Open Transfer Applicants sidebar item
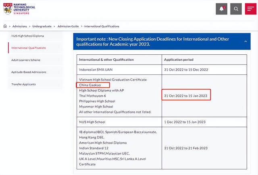258x175 pixels. [23, 84]
